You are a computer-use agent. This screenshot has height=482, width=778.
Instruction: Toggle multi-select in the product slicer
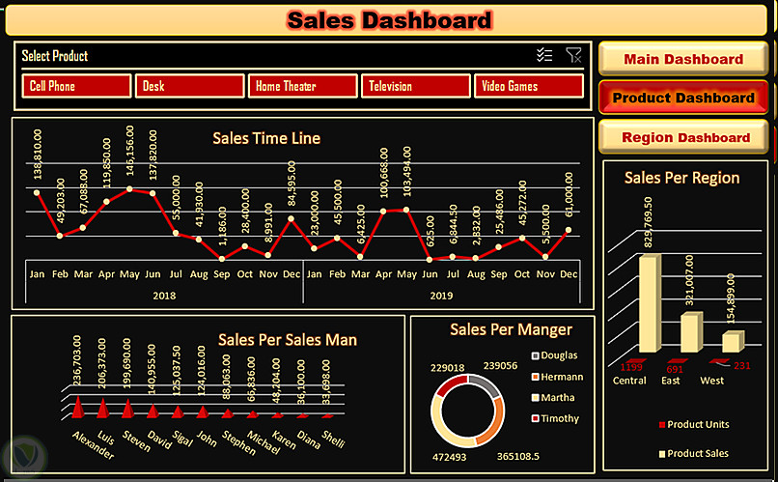(544, 55)
